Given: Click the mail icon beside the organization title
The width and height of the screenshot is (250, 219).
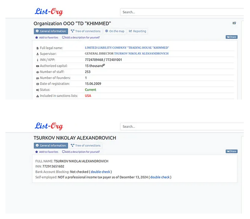Looking at the screenshot, I should click(x=234, y=23).
